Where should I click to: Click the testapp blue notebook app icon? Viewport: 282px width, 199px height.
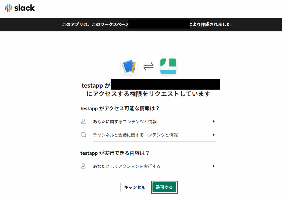pyautogui.click(x=129, y=67)
